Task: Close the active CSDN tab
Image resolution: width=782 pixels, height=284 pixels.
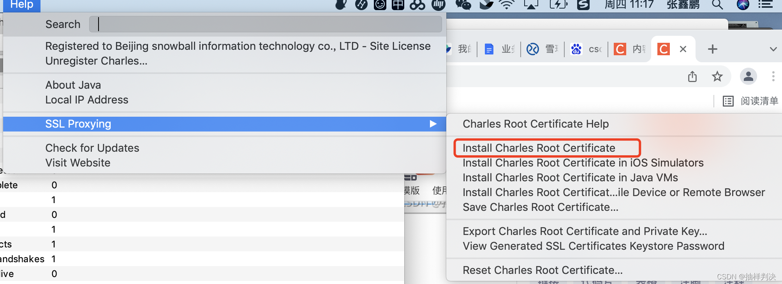Action: pyautogui.click(x=683, y=49)
